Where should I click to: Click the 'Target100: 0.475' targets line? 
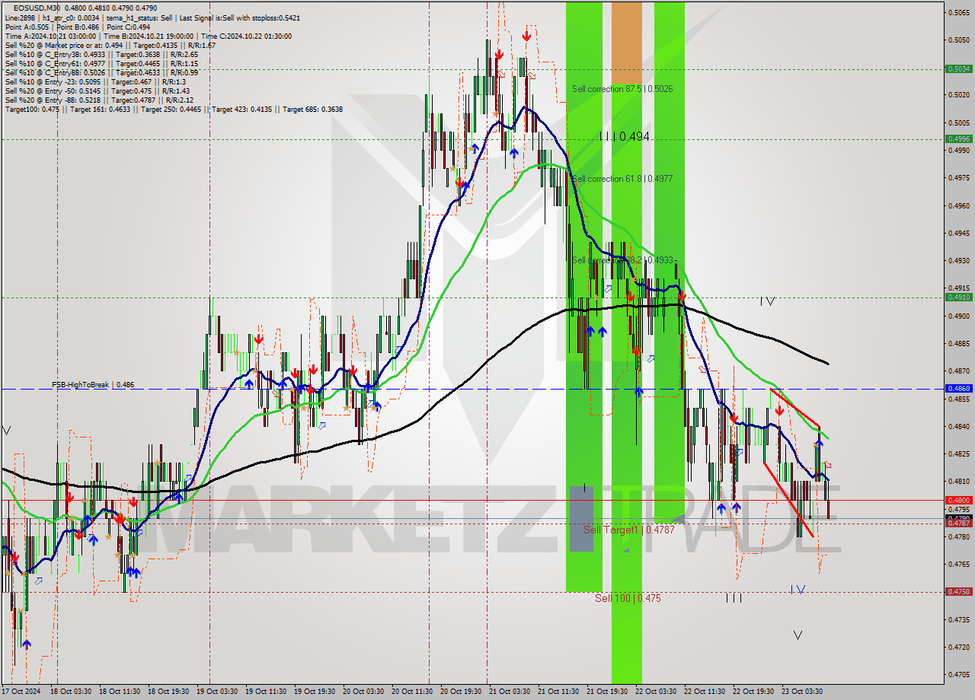click(x=173, y=109)
